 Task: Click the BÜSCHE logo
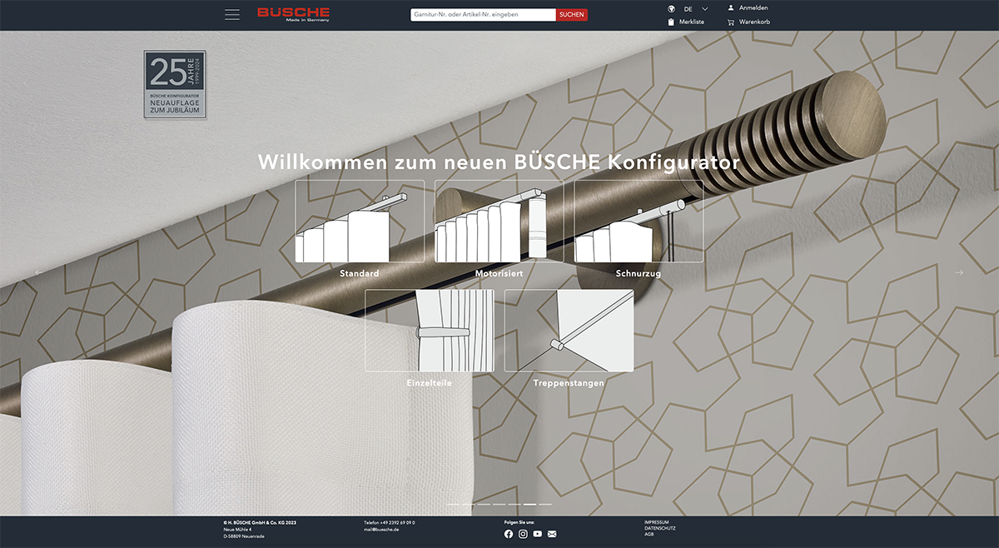coord(293,14)
